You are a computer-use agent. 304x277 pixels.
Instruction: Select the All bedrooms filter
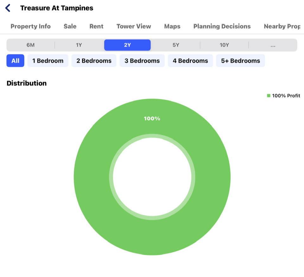(15, 61)
